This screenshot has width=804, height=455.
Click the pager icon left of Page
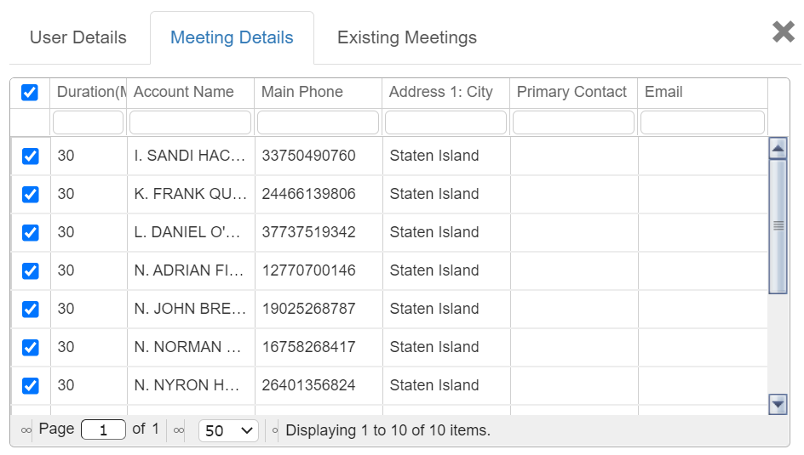[26, 431]
